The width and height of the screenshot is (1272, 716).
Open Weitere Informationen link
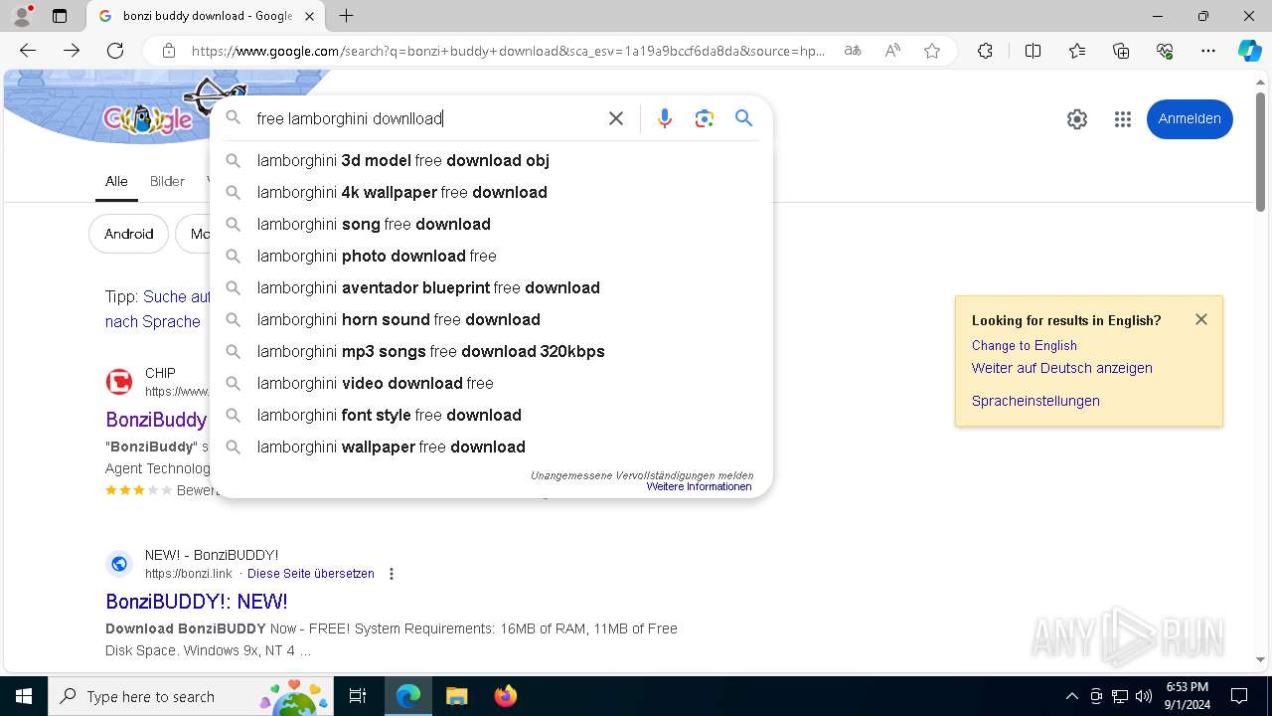(699, 486)
